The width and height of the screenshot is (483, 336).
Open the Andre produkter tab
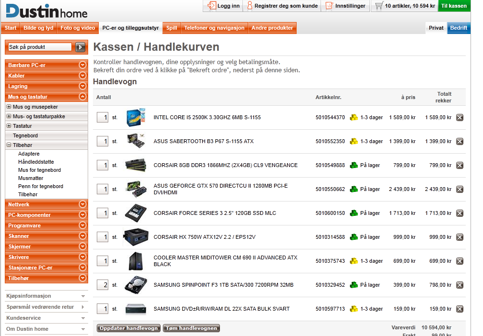pyautogui.click(x=272, y=28)
